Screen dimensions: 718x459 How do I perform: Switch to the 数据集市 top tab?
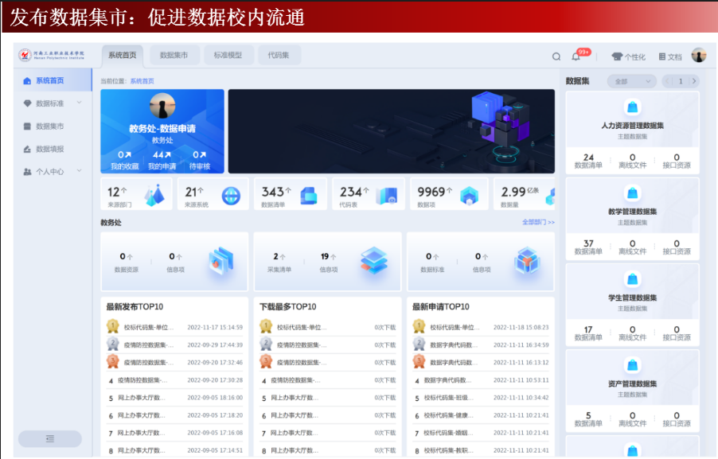(x=174, y=55)
